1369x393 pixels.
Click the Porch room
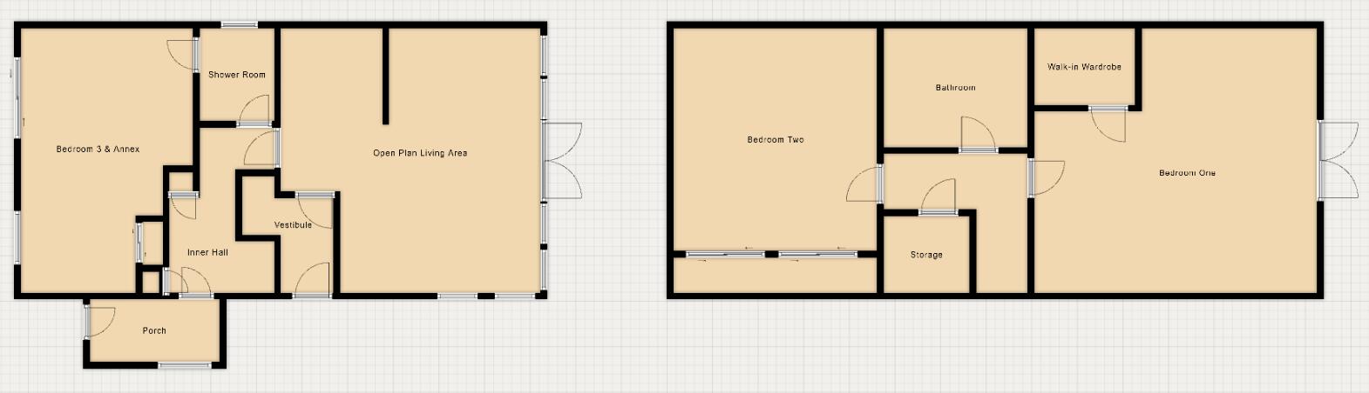(154, 330)
